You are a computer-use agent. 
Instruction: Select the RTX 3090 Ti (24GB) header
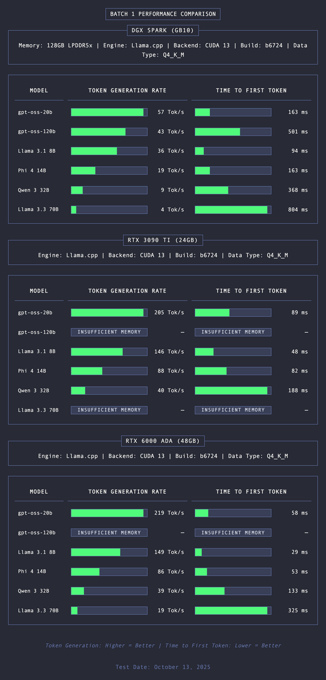(x=163, y=240)
